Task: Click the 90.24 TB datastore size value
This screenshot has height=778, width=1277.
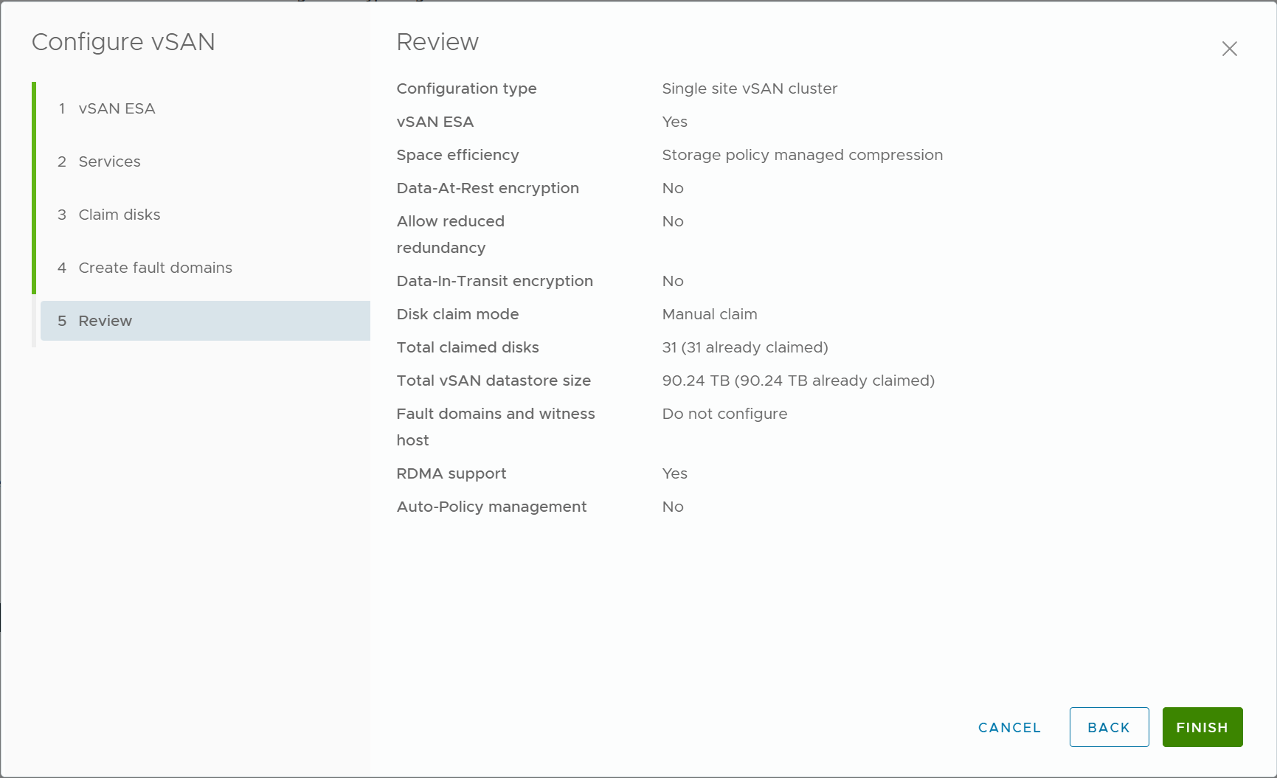Action: (797, 381)
